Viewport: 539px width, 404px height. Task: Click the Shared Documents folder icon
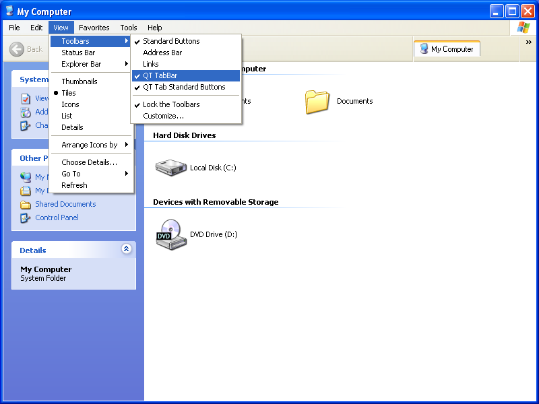[26, 204]
